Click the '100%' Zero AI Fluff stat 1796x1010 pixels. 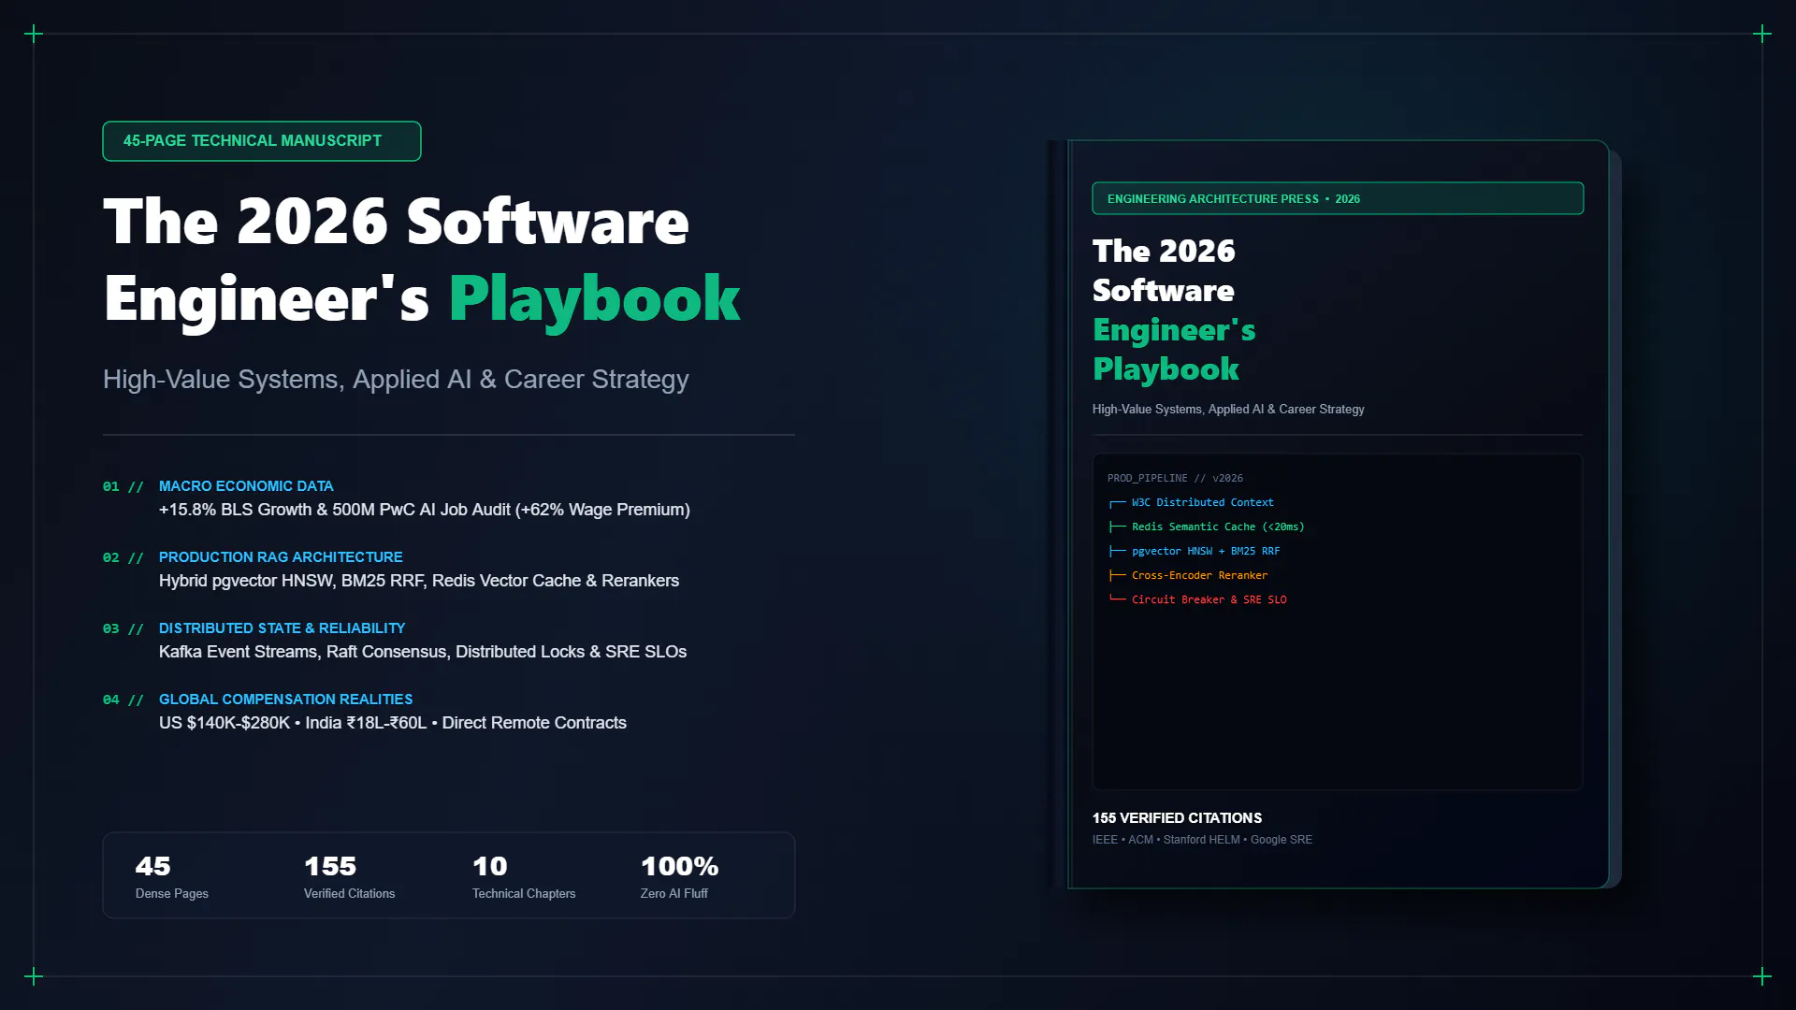tap(680, 866)
